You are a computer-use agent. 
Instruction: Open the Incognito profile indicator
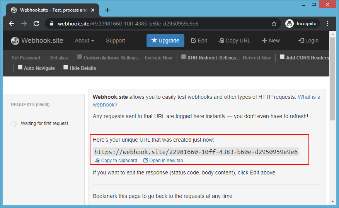[x=302, y=24]
